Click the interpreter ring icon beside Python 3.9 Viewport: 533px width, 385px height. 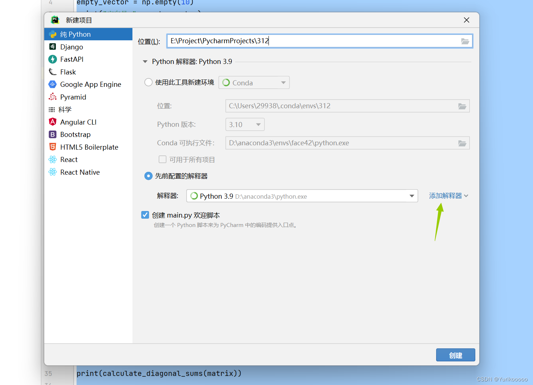pos(194,196)
